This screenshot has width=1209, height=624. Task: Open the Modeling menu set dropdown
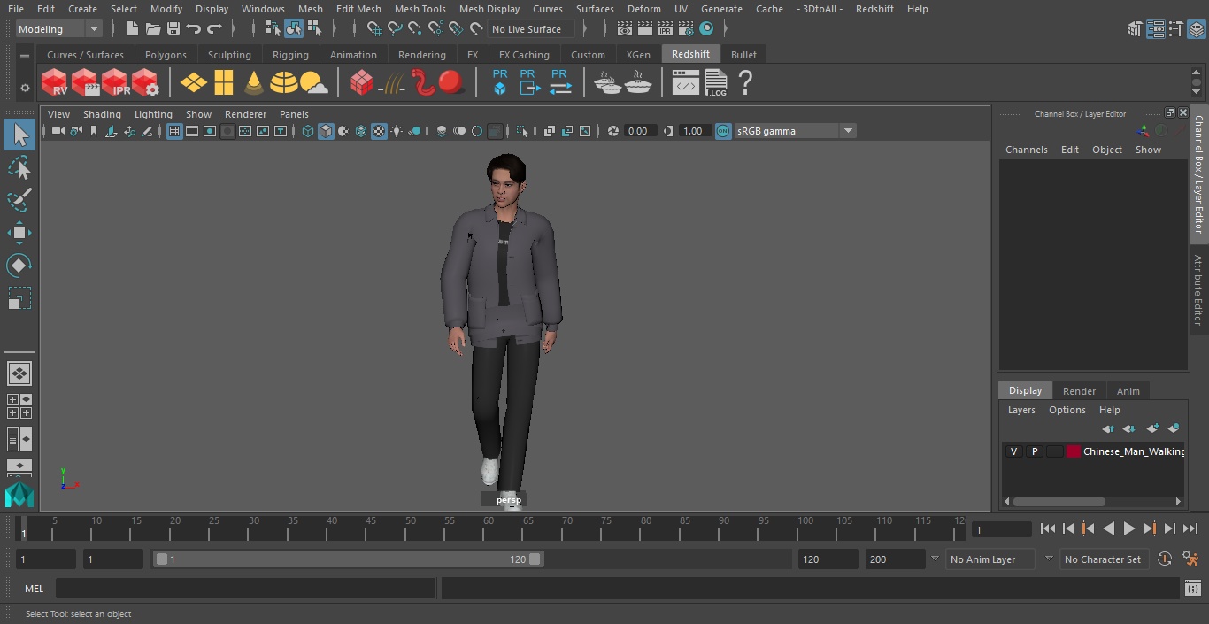(58, 29)
